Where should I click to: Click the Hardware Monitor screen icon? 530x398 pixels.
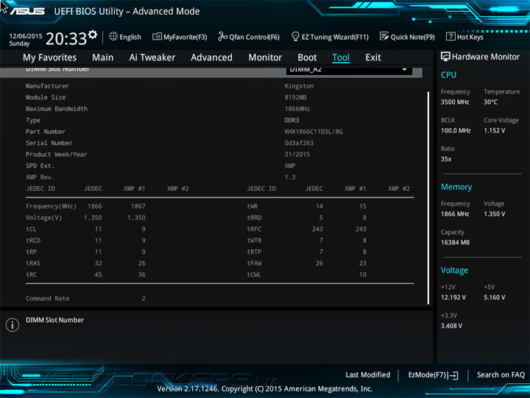(x=445, y=57)
